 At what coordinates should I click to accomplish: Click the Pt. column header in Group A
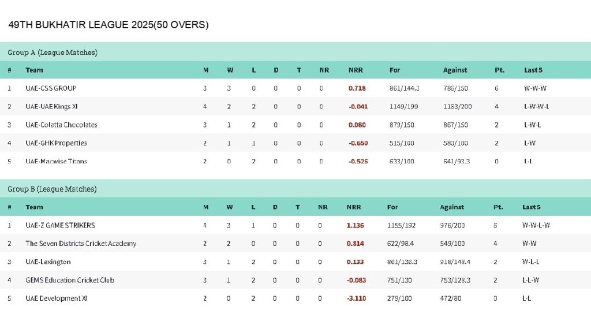tap(499, 70)
